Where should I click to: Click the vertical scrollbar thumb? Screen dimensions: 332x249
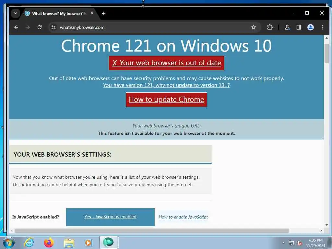(326, 53)
